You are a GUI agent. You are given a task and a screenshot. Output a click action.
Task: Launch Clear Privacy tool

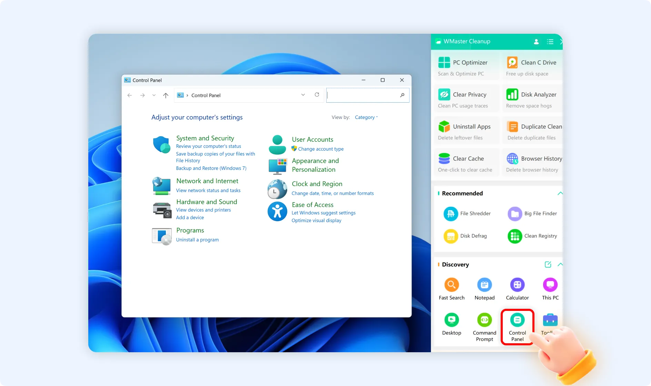click(x=466, y=98)
